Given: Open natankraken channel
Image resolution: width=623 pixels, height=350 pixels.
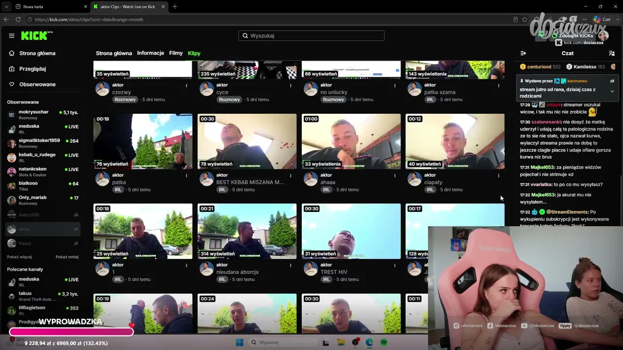Looking at the screenshot, I should (x=43, y=171).
